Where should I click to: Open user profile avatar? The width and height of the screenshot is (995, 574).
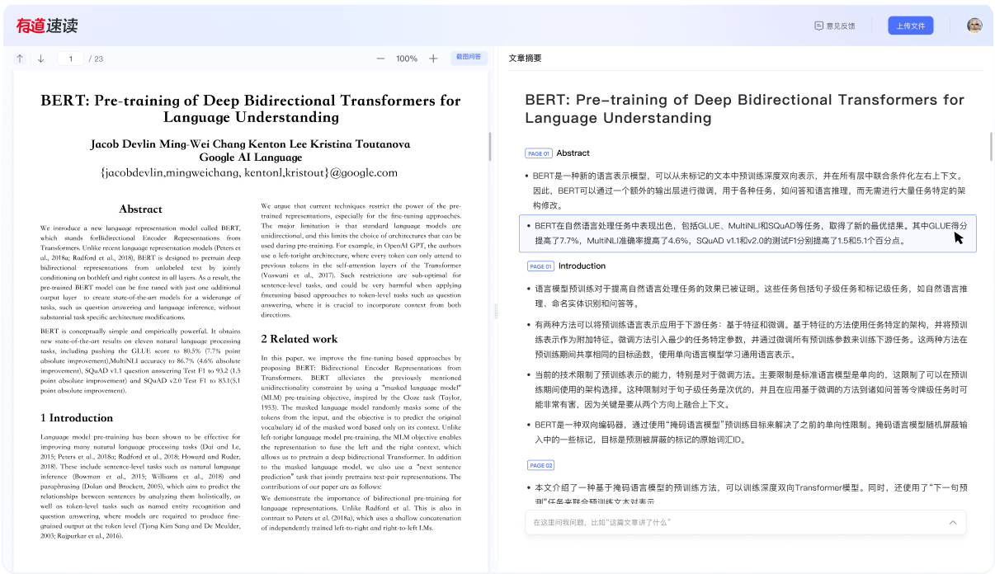[974, 26]
